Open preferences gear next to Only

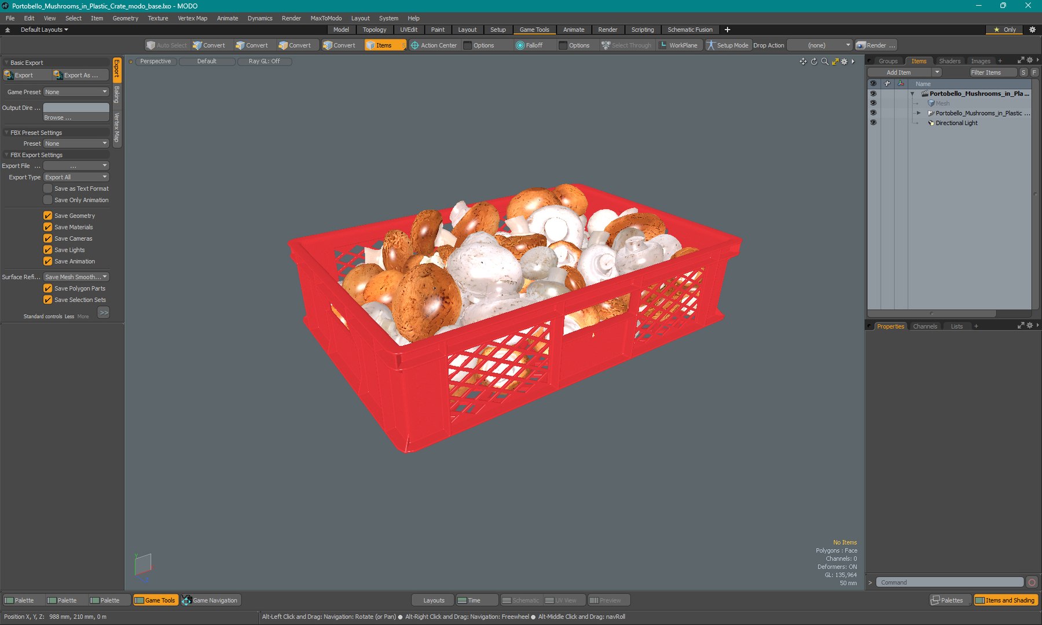tap(1032, 30)
